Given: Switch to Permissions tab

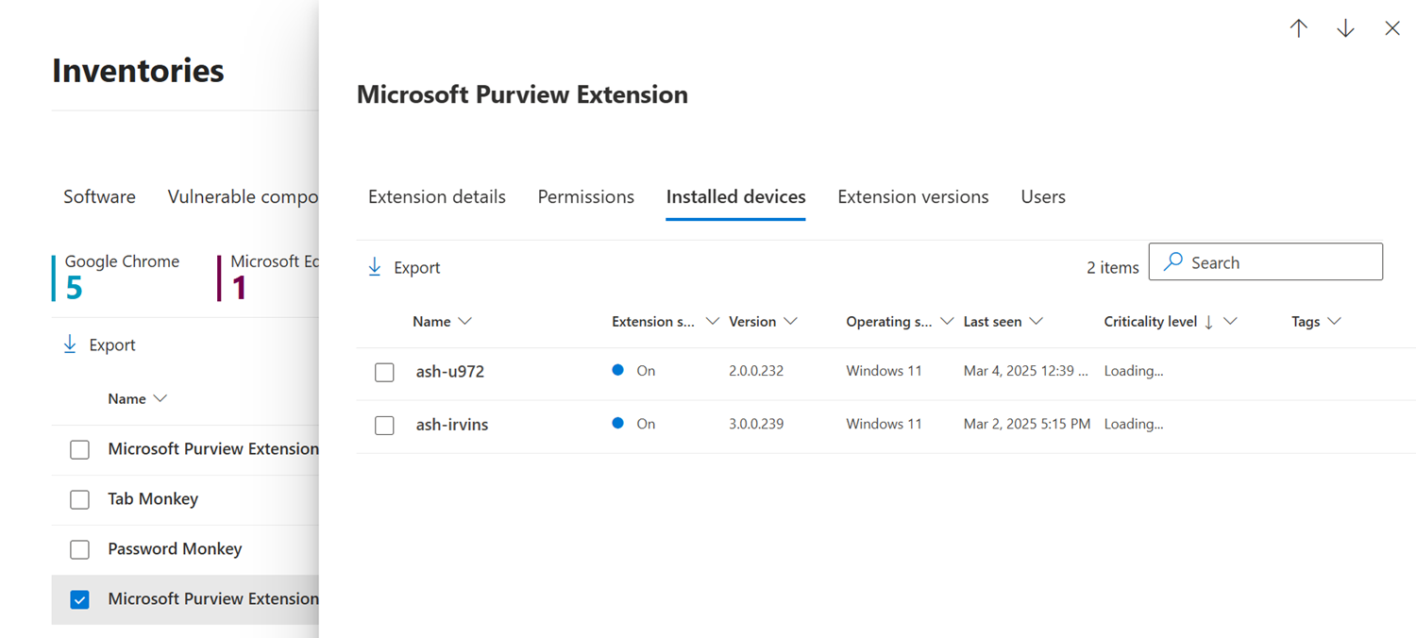Looking at the screenshot, I should (x=586, y=196).
